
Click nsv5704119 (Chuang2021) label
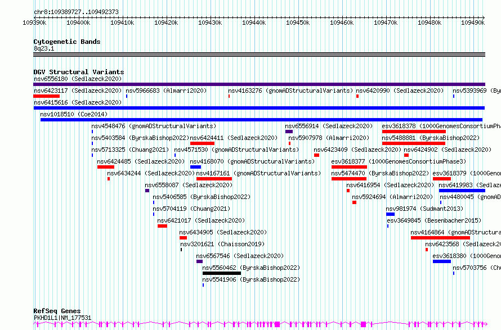pyautogui.click(x=191, y=209)
